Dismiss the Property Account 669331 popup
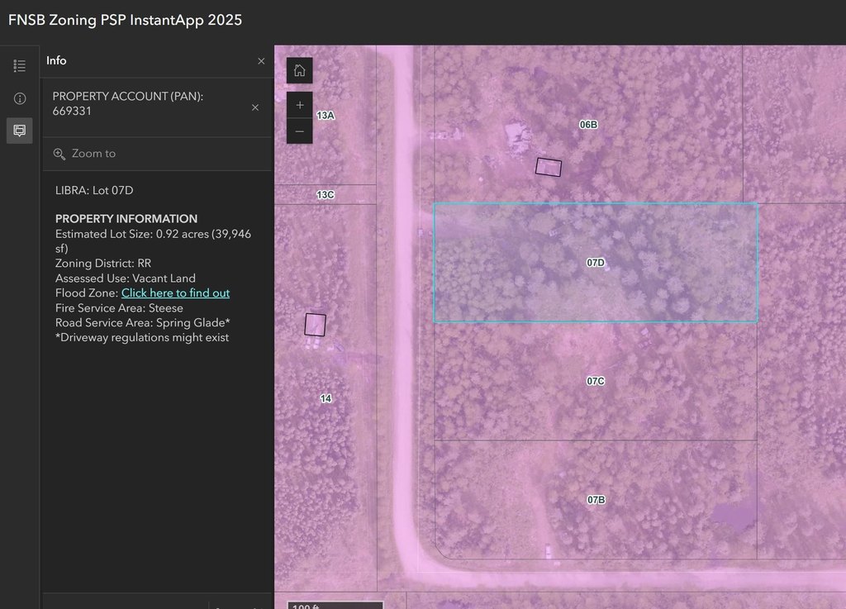Screen dimensions: 846x609 coord(255,107)
